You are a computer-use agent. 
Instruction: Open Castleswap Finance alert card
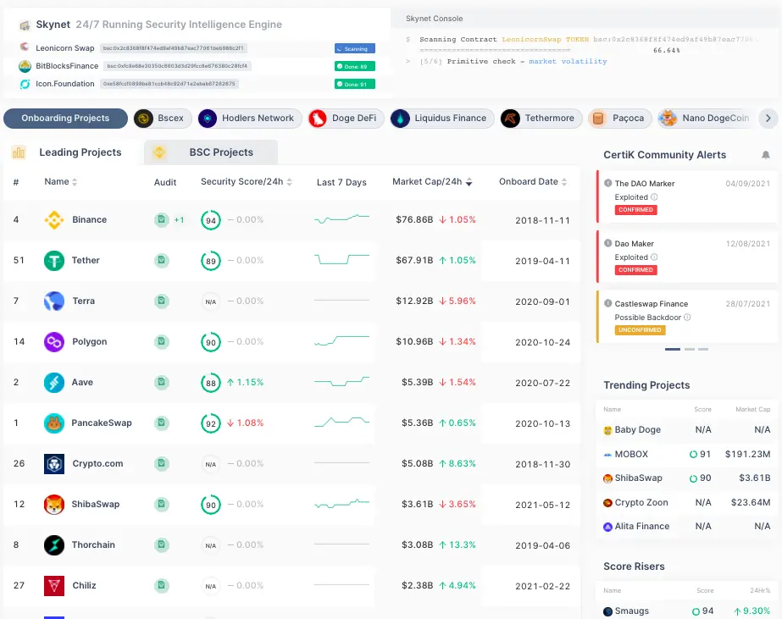point(687,317)
